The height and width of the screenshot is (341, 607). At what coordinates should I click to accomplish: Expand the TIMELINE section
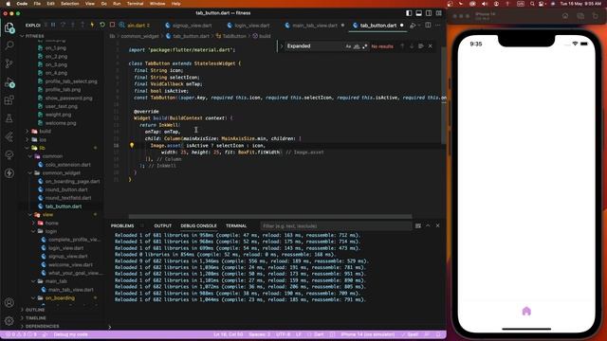[36, 318]
